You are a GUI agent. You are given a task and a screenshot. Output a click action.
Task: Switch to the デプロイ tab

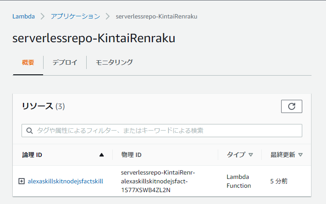65,62
